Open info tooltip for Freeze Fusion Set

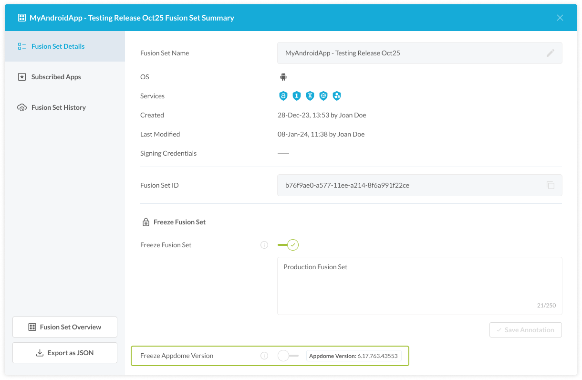pyautogui.click(x=264, y=245)
